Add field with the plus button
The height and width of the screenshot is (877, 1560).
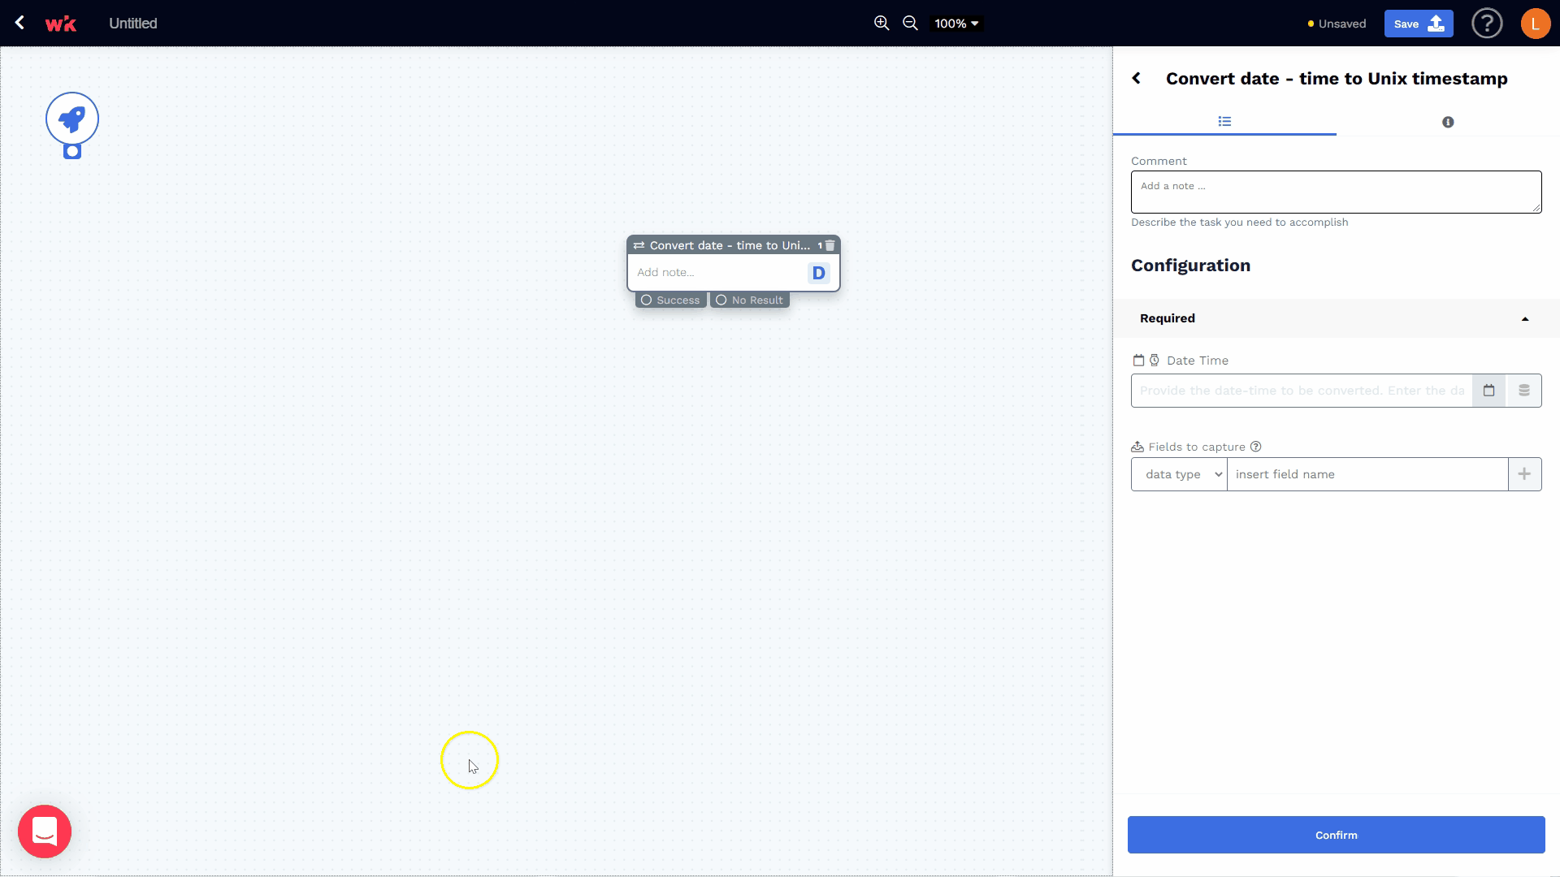pyautogui.click(x=1525, y=474)
